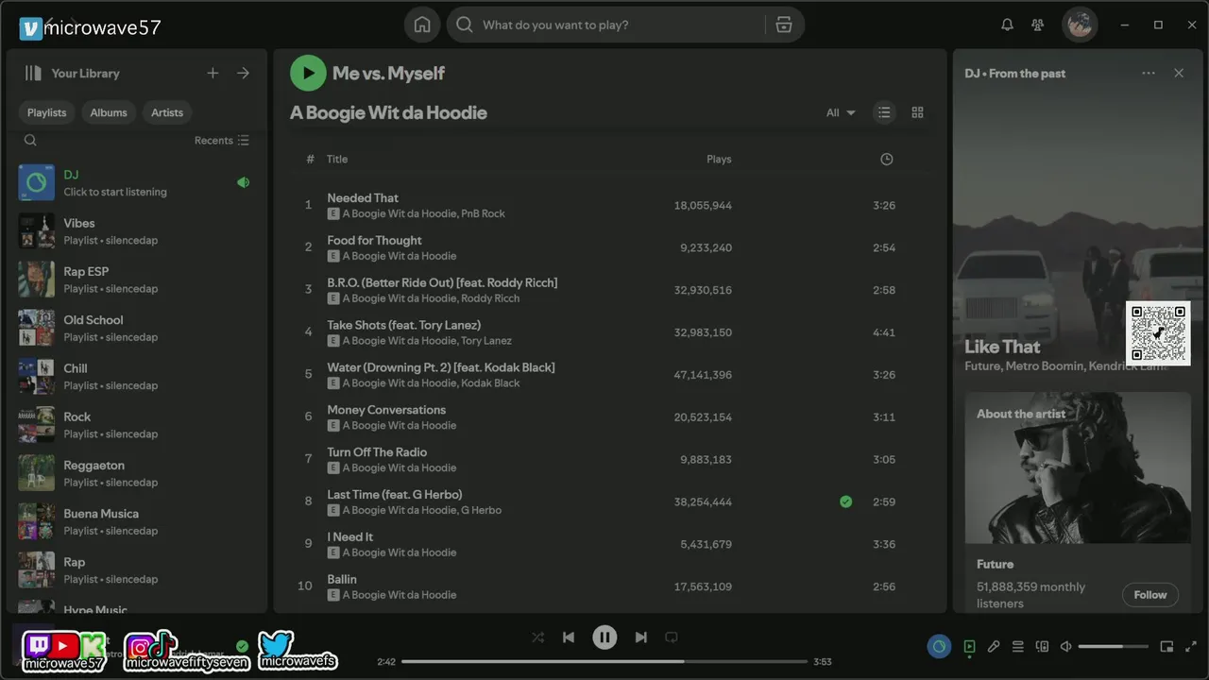
Task: Connect to a device
Action: pos(1042,647)
